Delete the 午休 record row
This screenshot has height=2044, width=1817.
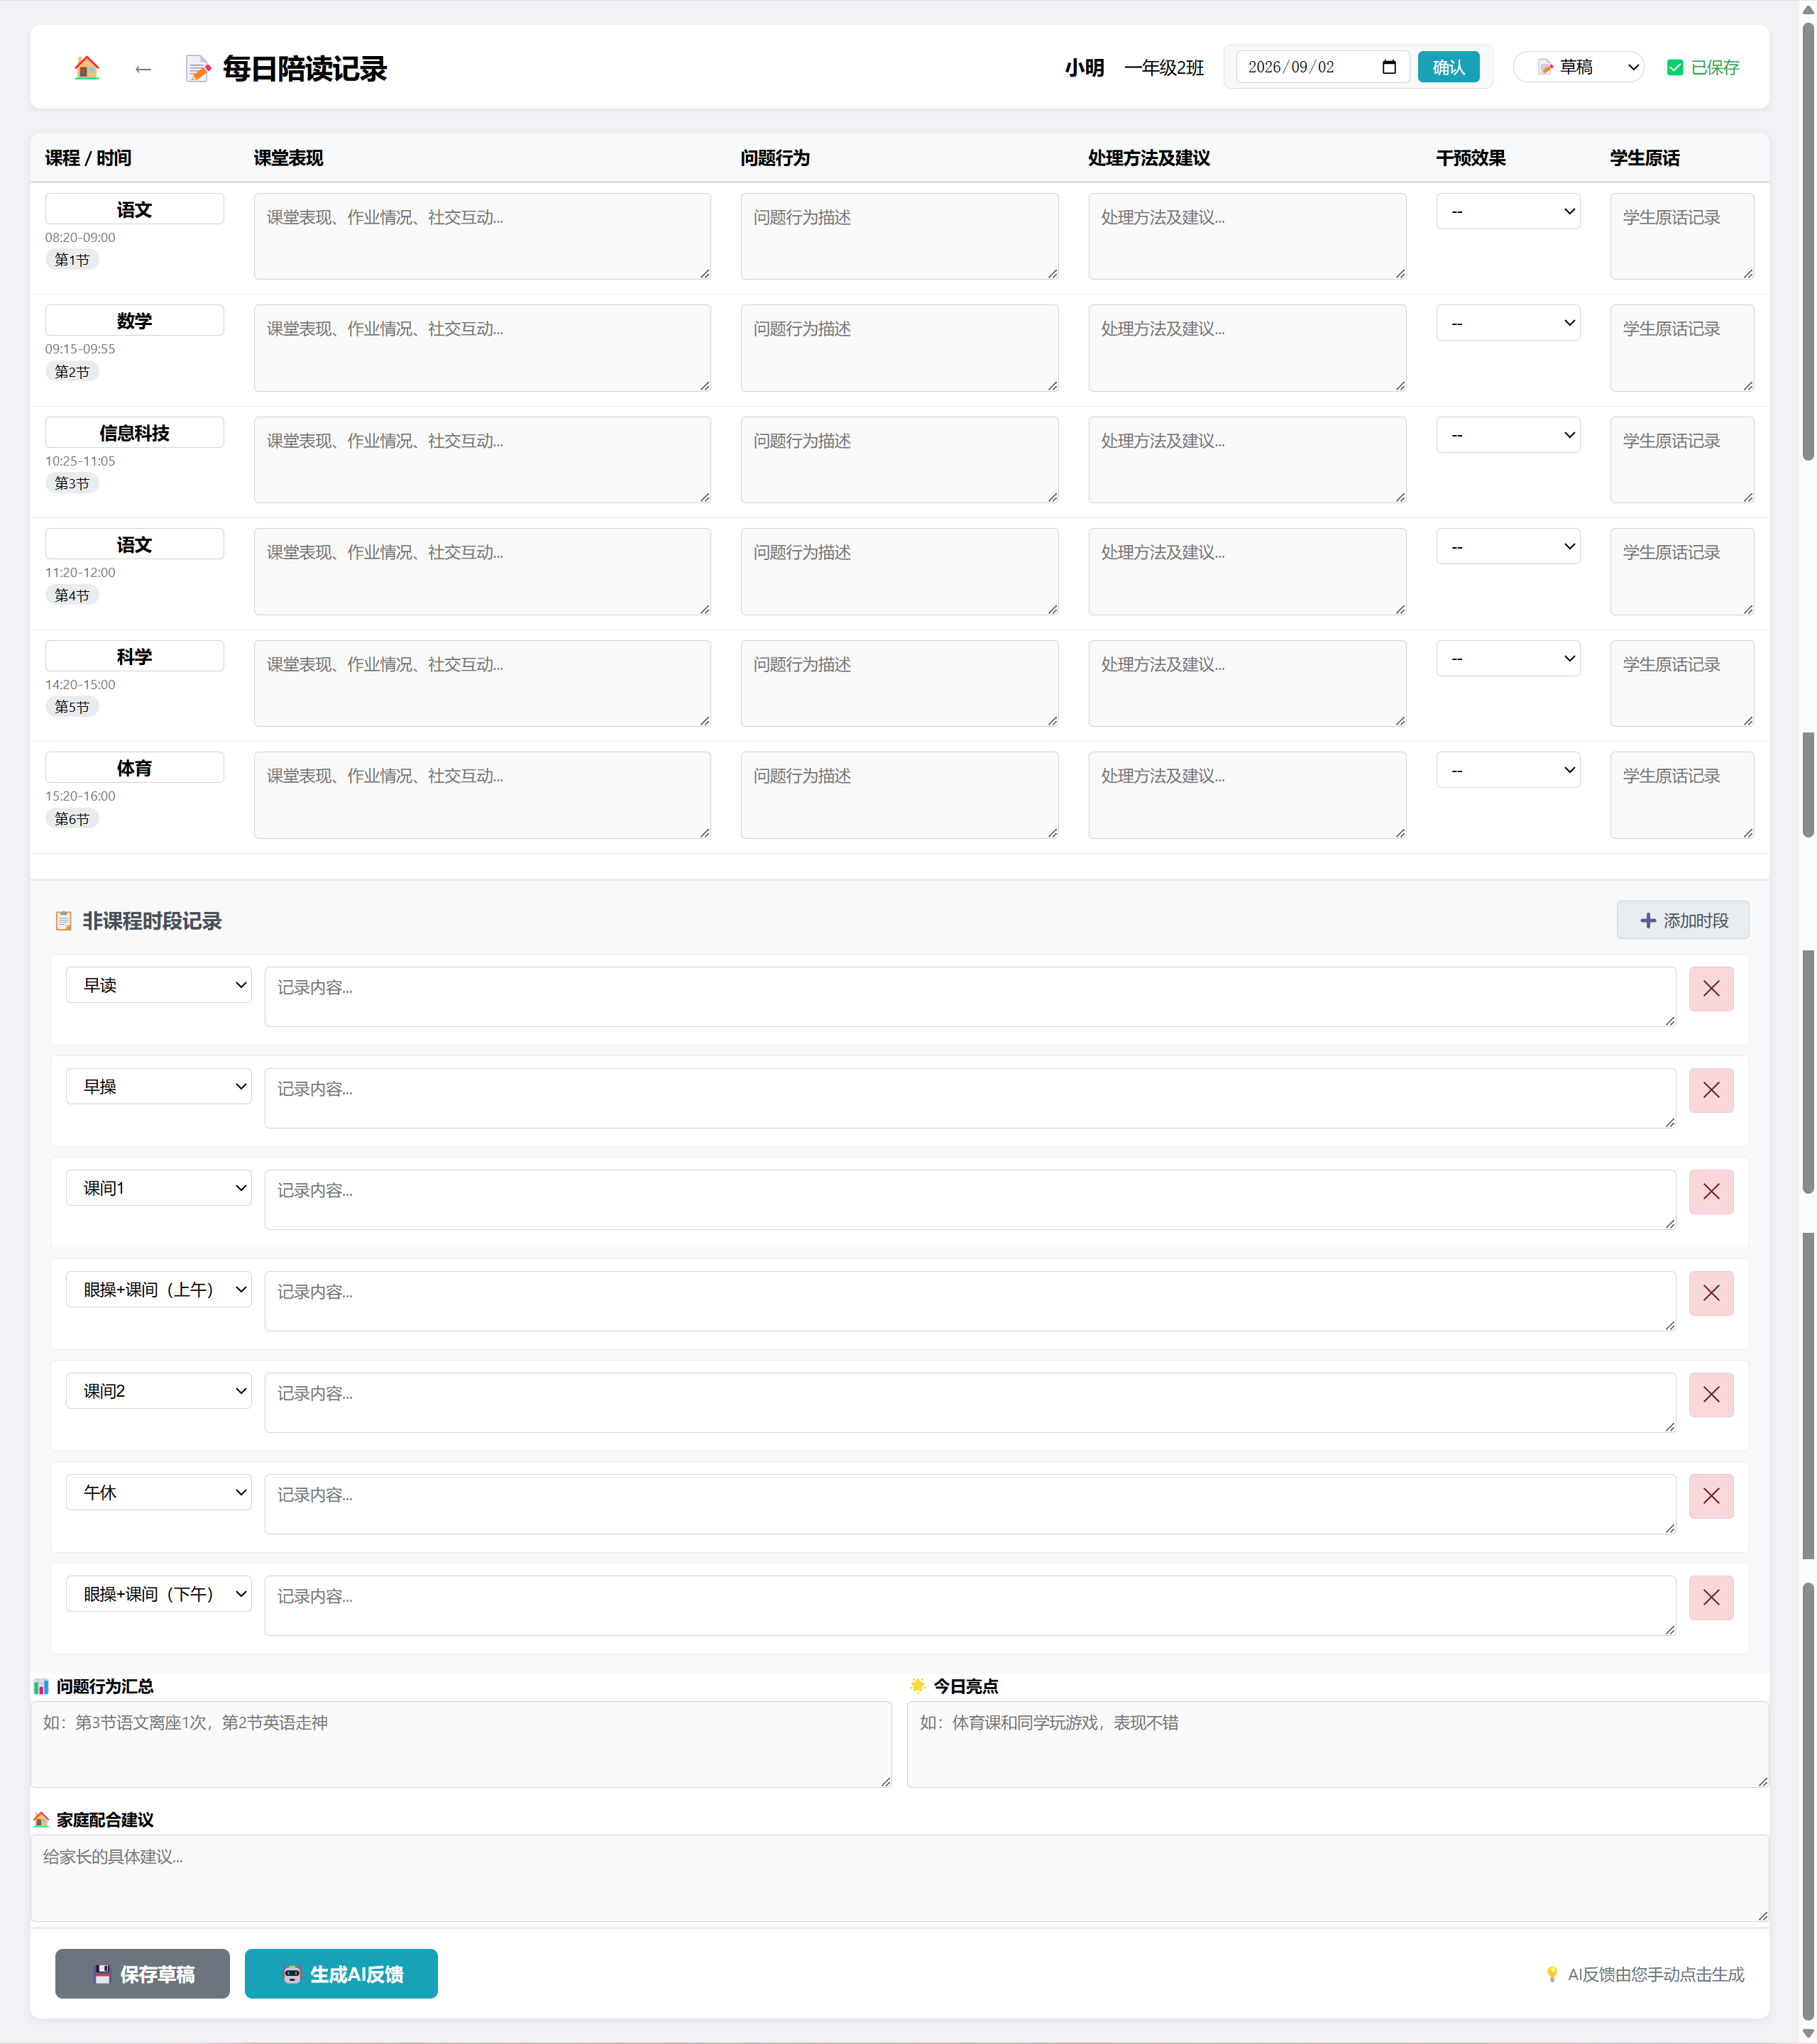[x=1710, y=1496]
